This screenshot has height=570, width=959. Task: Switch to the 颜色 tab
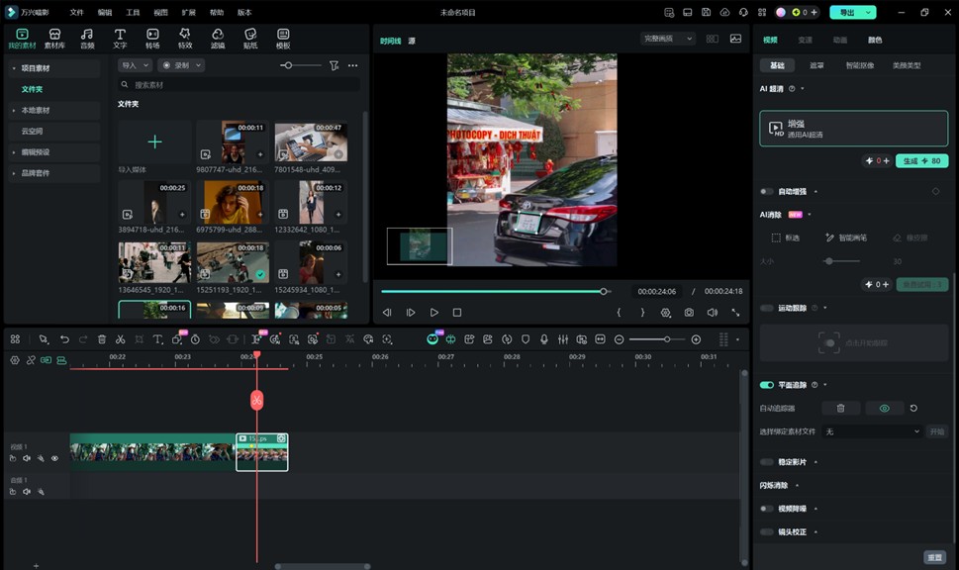point(875,41)
